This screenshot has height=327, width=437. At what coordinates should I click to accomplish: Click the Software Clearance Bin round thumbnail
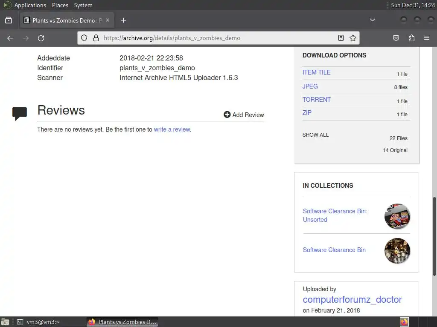pyautogui.click(x=397, y=250)
